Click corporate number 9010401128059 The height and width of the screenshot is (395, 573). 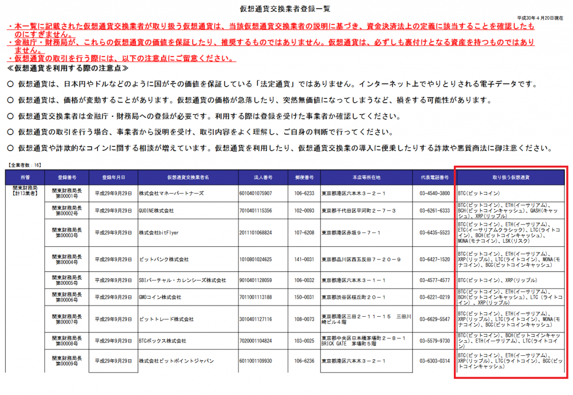coord(256,280)
